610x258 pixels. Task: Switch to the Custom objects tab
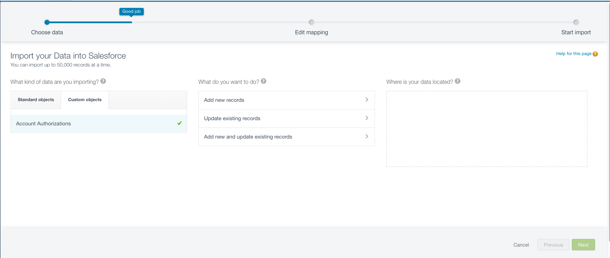click(x=85, y=100)
